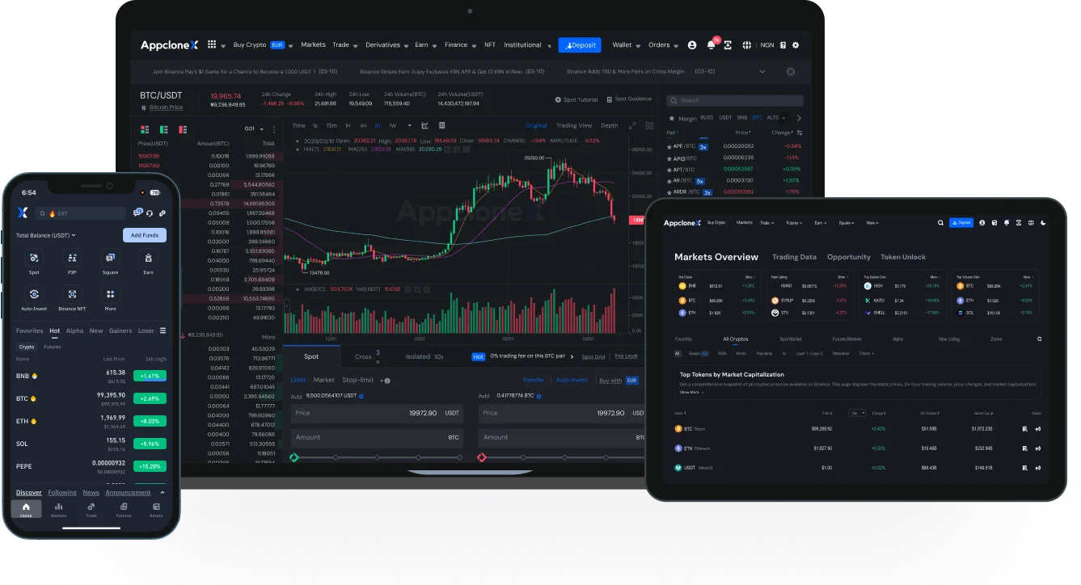Open chart indicators icon above laptop chart
Image resolution: width=1081 pixels, height=585 pixels.
click(x=425, y=125)
